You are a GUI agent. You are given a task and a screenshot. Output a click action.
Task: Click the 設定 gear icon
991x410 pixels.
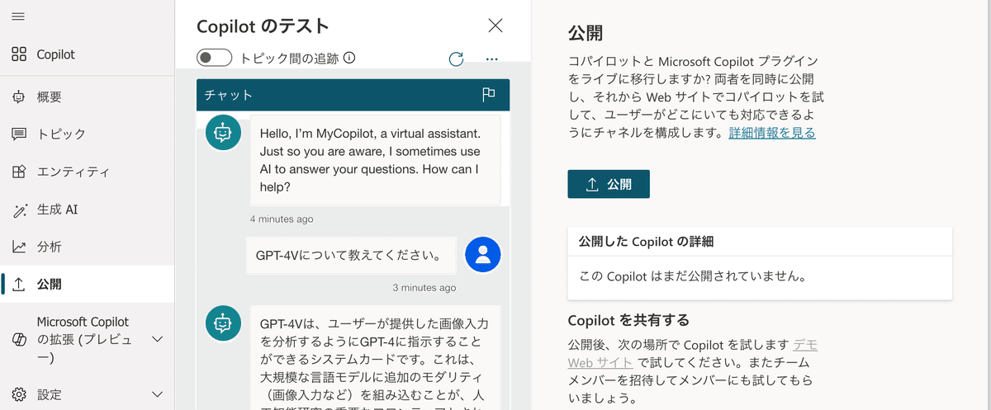[x=19, y=394]
